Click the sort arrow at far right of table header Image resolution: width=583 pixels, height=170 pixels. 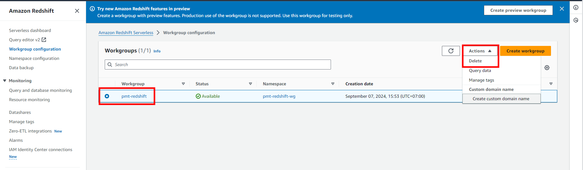(551, 84)
